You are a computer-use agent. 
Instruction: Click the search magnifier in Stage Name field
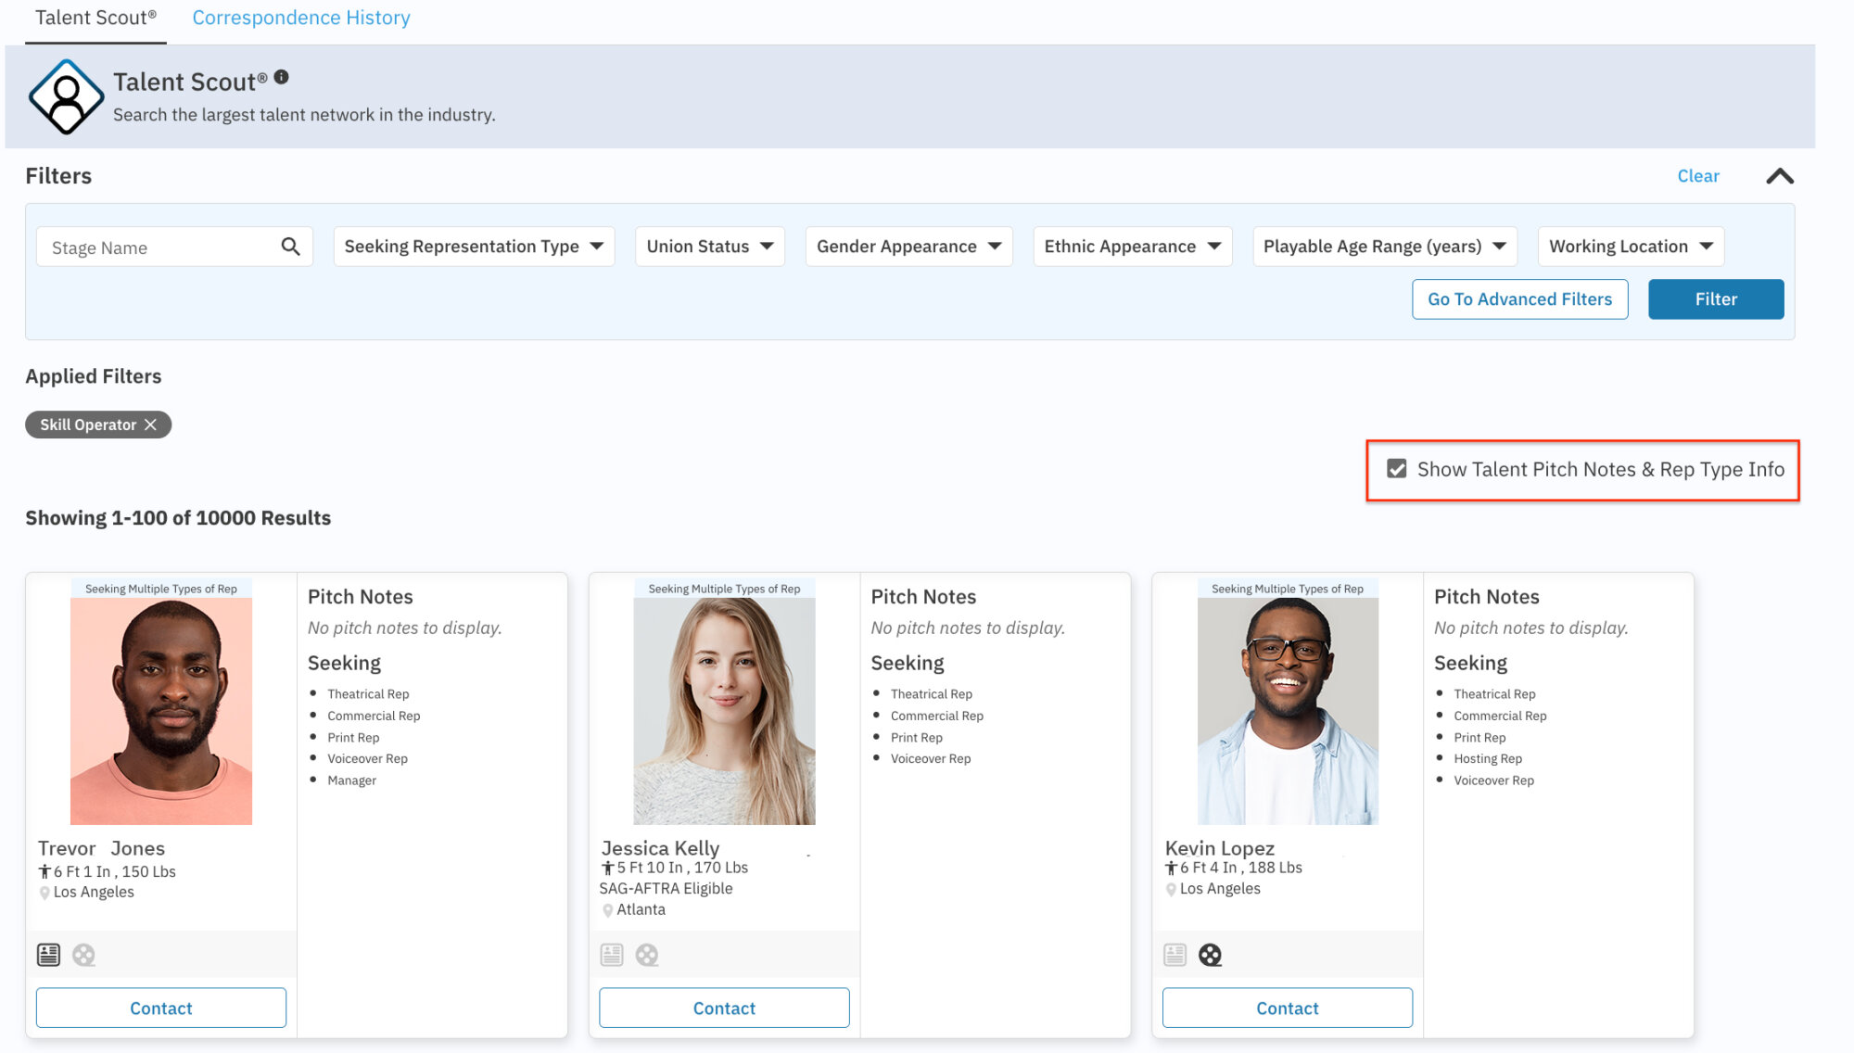tap(290, 247)
